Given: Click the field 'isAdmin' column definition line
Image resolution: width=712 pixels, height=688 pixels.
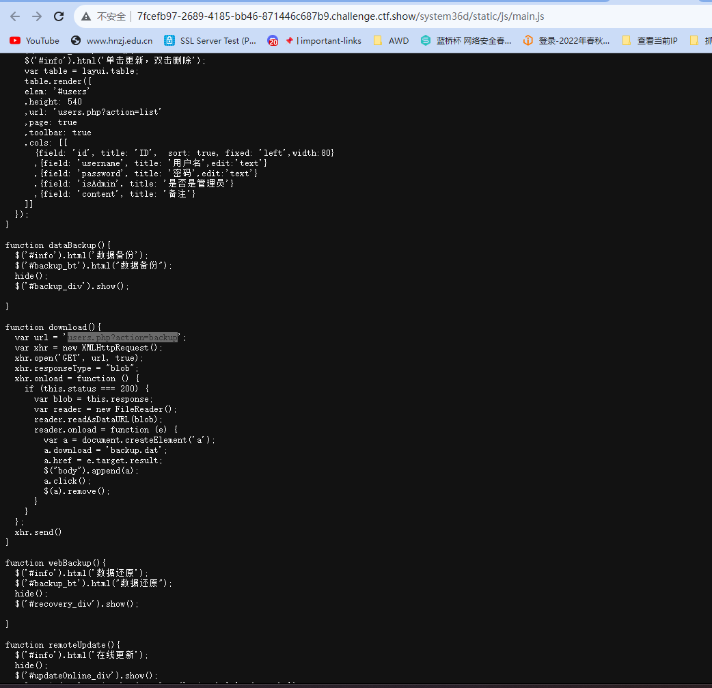Looking at the screenshot, I should (x=133, y=184).
